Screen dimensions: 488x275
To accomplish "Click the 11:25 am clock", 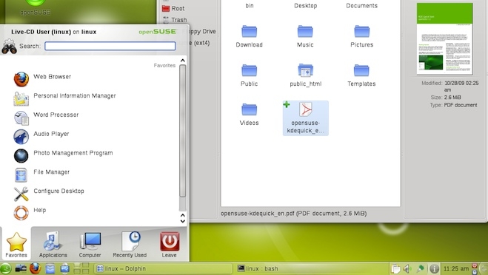I will coord(456,269).
